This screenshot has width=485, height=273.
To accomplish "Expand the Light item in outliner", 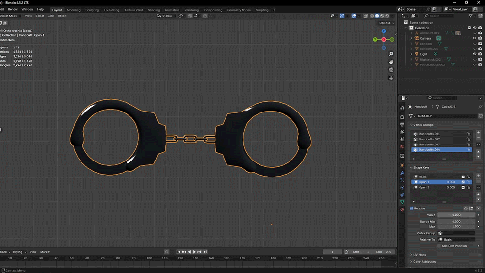I will [x=411, y=54].
